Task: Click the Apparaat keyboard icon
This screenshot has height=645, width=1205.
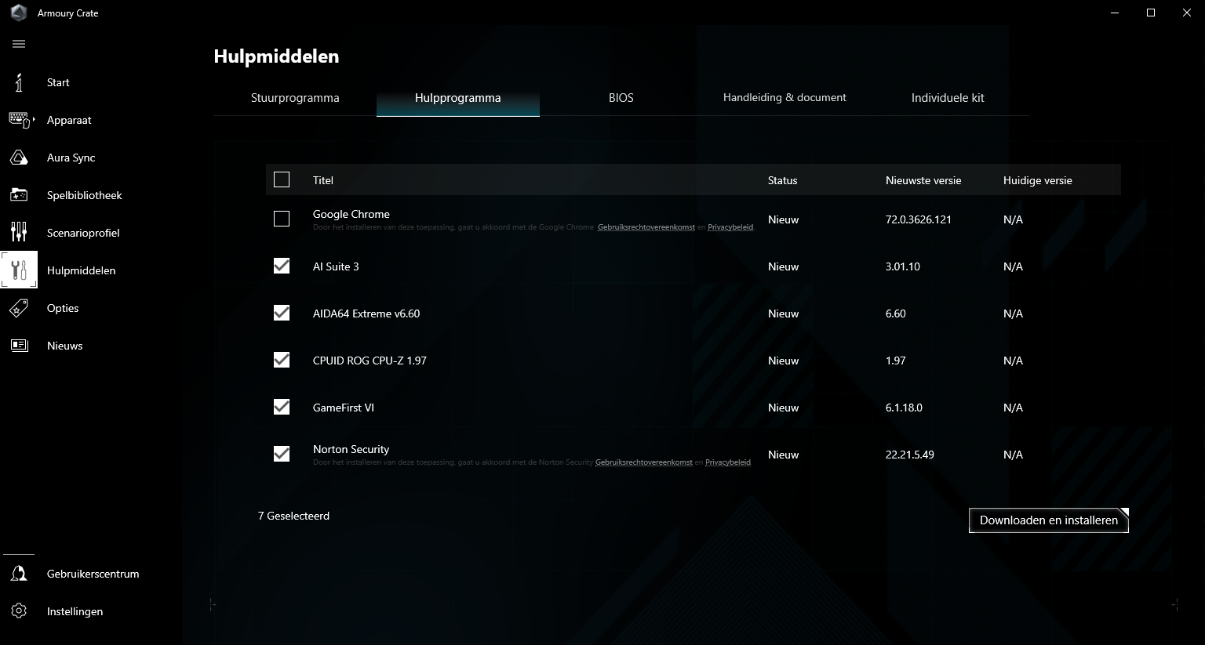Action: pos(19,120)
